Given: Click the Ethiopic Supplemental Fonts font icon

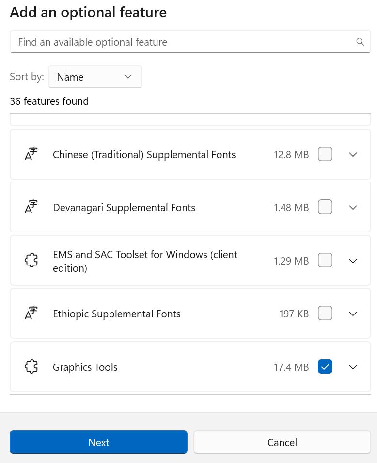Looking at the screenshot, I should [x=31, y=314].
